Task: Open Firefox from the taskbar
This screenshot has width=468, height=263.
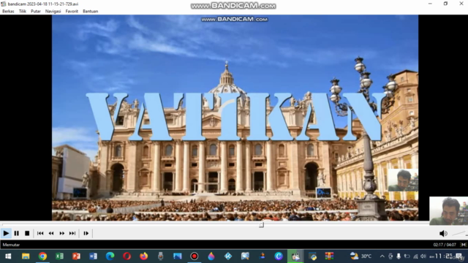Action: (x=143, y=256)
